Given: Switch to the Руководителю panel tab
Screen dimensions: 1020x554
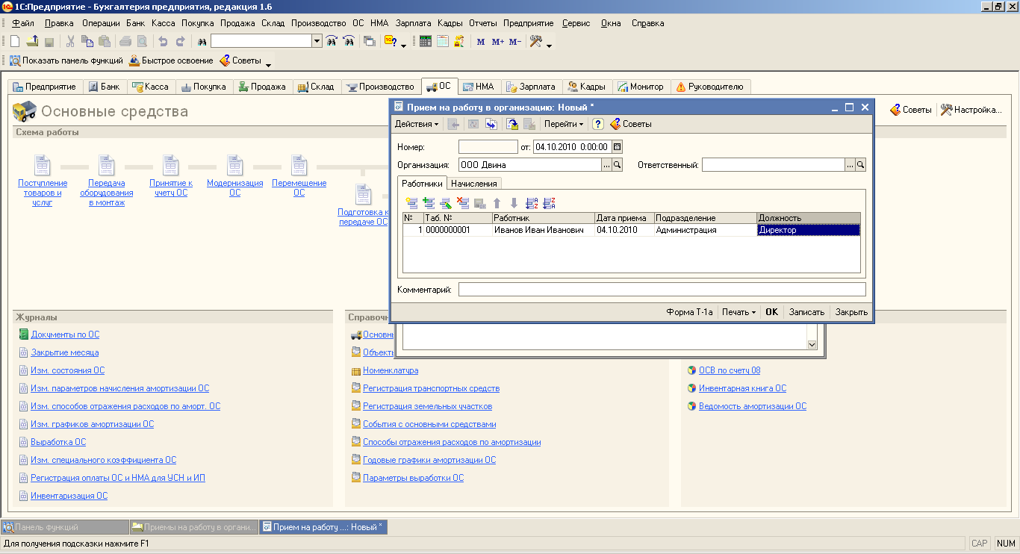Looking at the screenshot, I should 710,87.
